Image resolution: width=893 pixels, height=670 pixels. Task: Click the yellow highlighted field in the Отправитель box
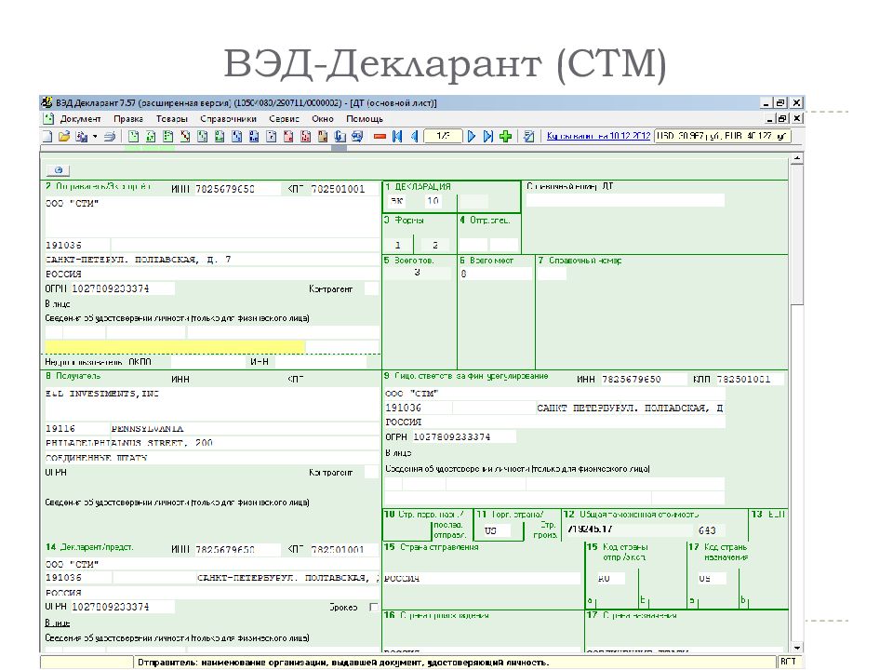click(x=176, y=346)
